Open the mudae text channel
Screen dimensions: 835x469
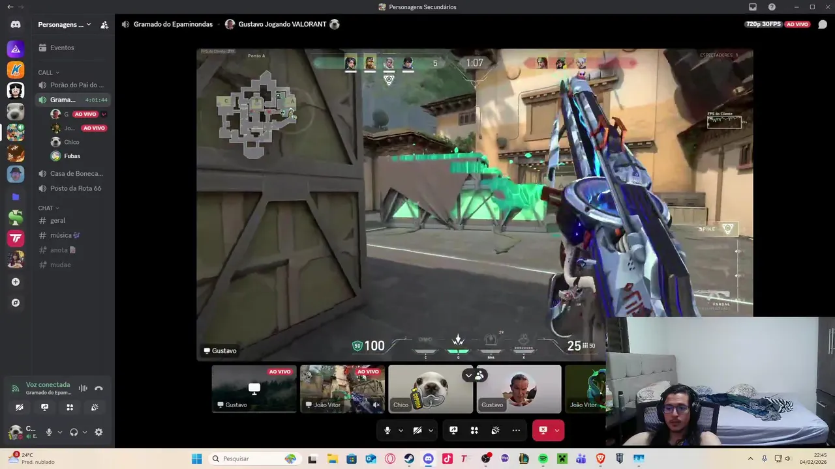click(72, 264)
